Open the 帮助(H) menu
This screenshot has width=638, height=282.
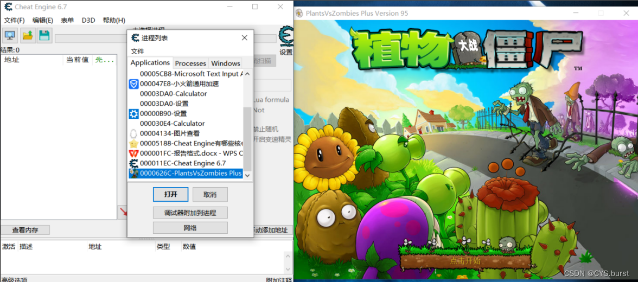pos(114,21)
